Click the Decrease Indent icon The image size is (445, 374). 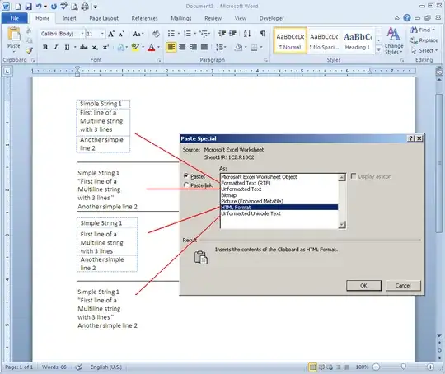222,34
